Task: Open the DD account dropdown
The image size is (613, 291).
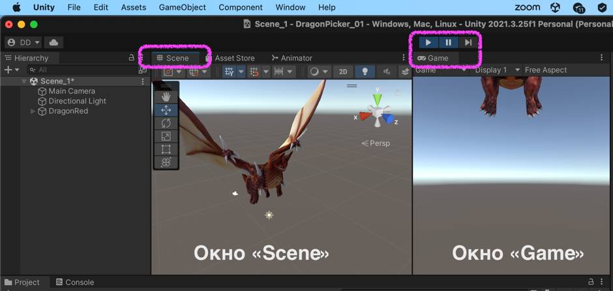Action: [23, 42]
